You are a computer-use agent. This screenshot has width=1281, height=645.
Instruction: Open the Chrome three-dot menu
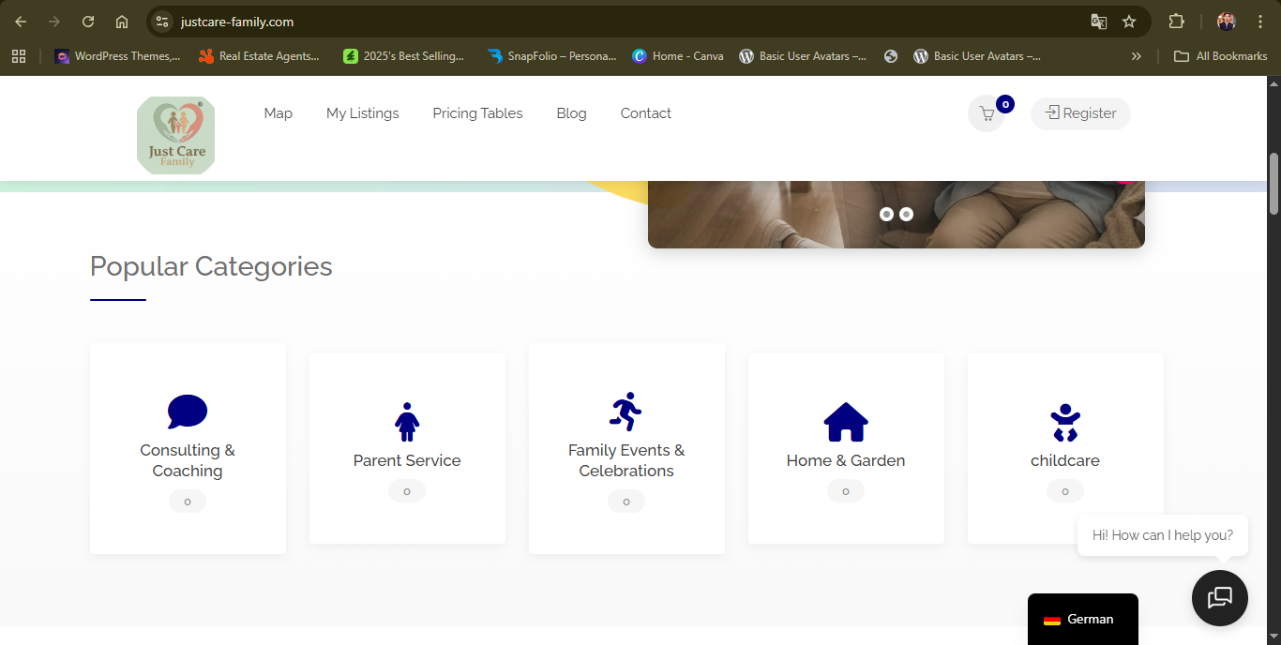pos(1260,21)
